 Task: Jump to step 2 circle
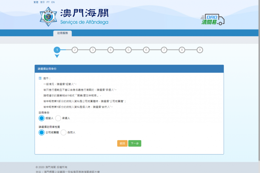[x=75, y=50]
